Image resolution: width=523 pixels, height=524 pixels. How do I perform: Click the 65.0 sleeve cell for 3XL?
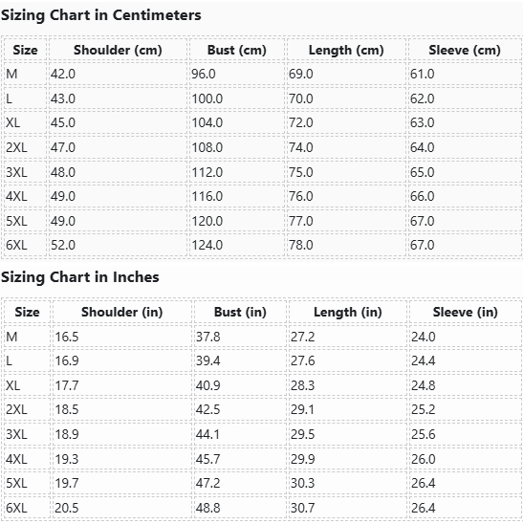tap(465, 172)
